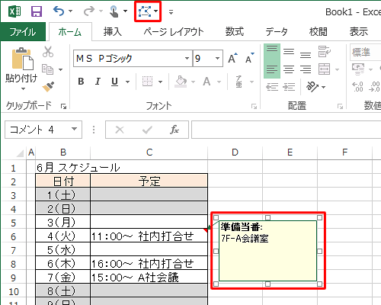Open the Undo history dropdown arrow
The width and height of the screenshot is (381, 305).
tap(71, 11)
